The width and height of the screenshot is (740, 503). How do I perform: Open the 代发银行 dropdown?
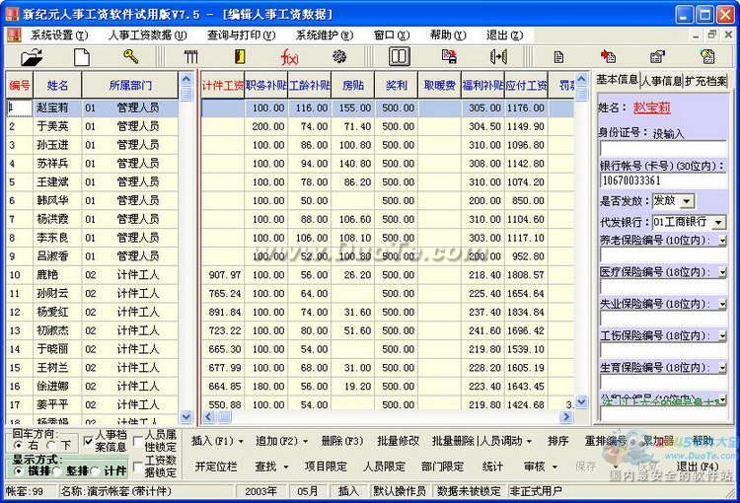pos(718,222)
